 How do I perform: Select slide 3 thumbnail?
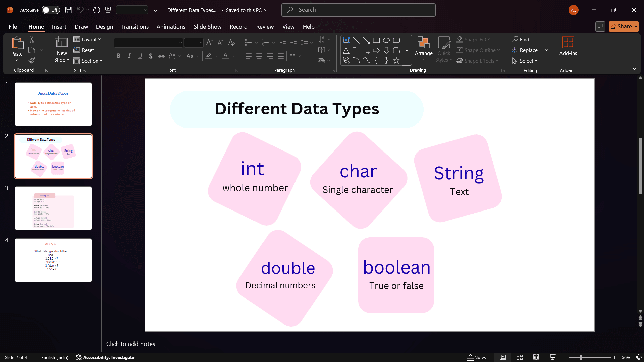[x=53, y=208]
